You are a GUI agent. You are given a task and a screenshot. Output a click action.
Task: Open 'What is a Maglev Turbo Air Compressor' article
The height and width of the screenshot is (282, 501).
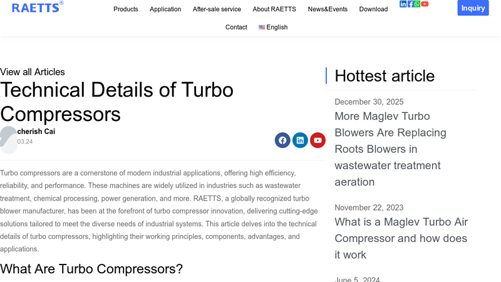401,238
